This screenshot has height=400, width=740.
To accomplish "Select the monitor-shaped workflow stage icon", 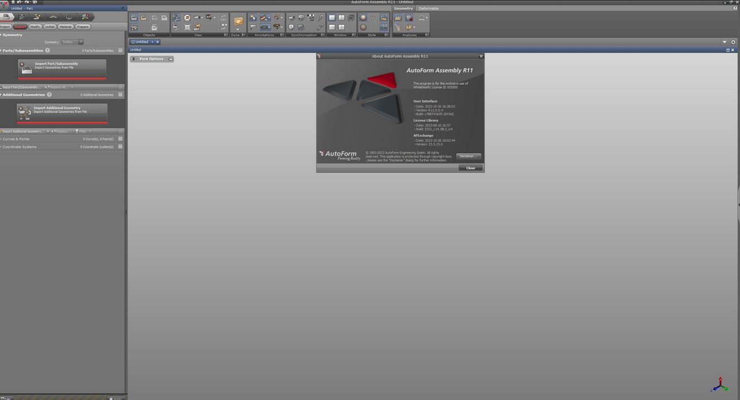I will 69,17.
